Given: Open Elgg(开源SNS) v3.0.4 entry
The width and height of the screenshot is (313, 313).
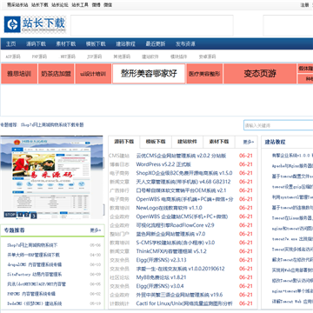Looking at the screenshot, I should pyautogui.click(x=160, y=286).
